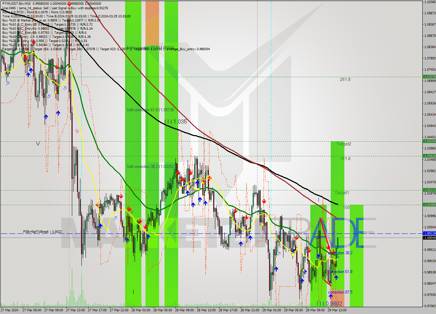Click the green 1.02112 price tag
This screenshot has width=436, height=314.
click(429, 190)
